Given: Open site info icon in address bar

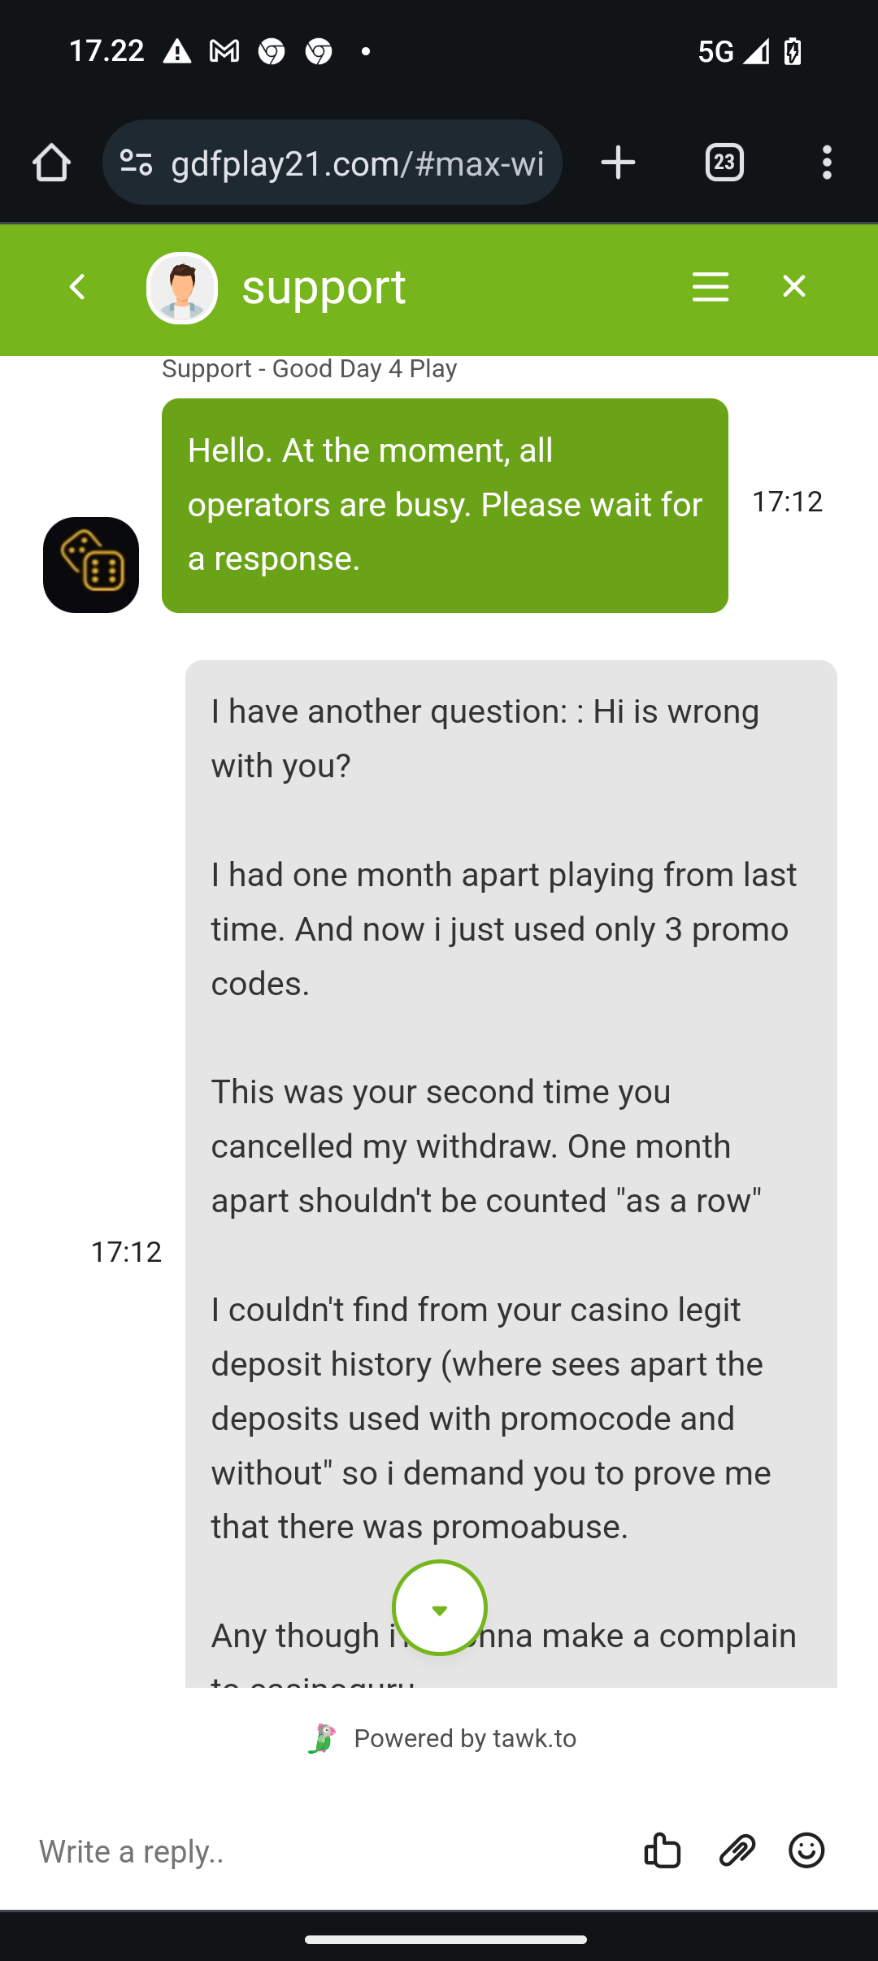Looking at the screenshot, I should point(136,163).
